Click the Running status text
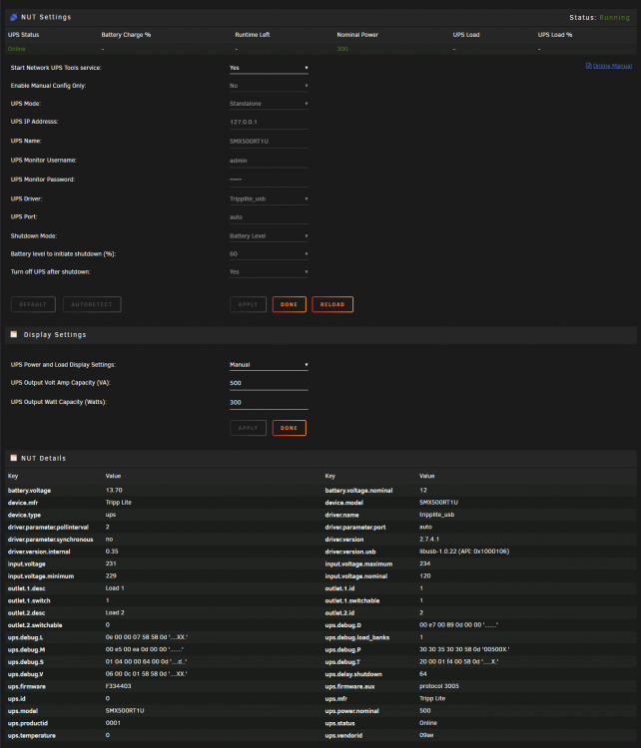The width and height of the screenshot is (641, 748). tap(615, 18)
